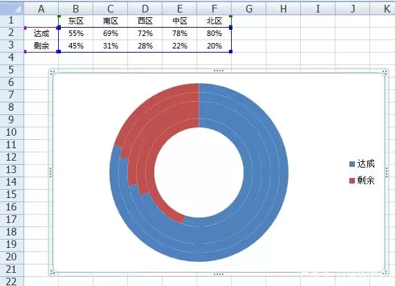Select the 达成 legend entry text
Image resolution: width=395 pixels, height=286 pixels.
click(x=366, y=164)
